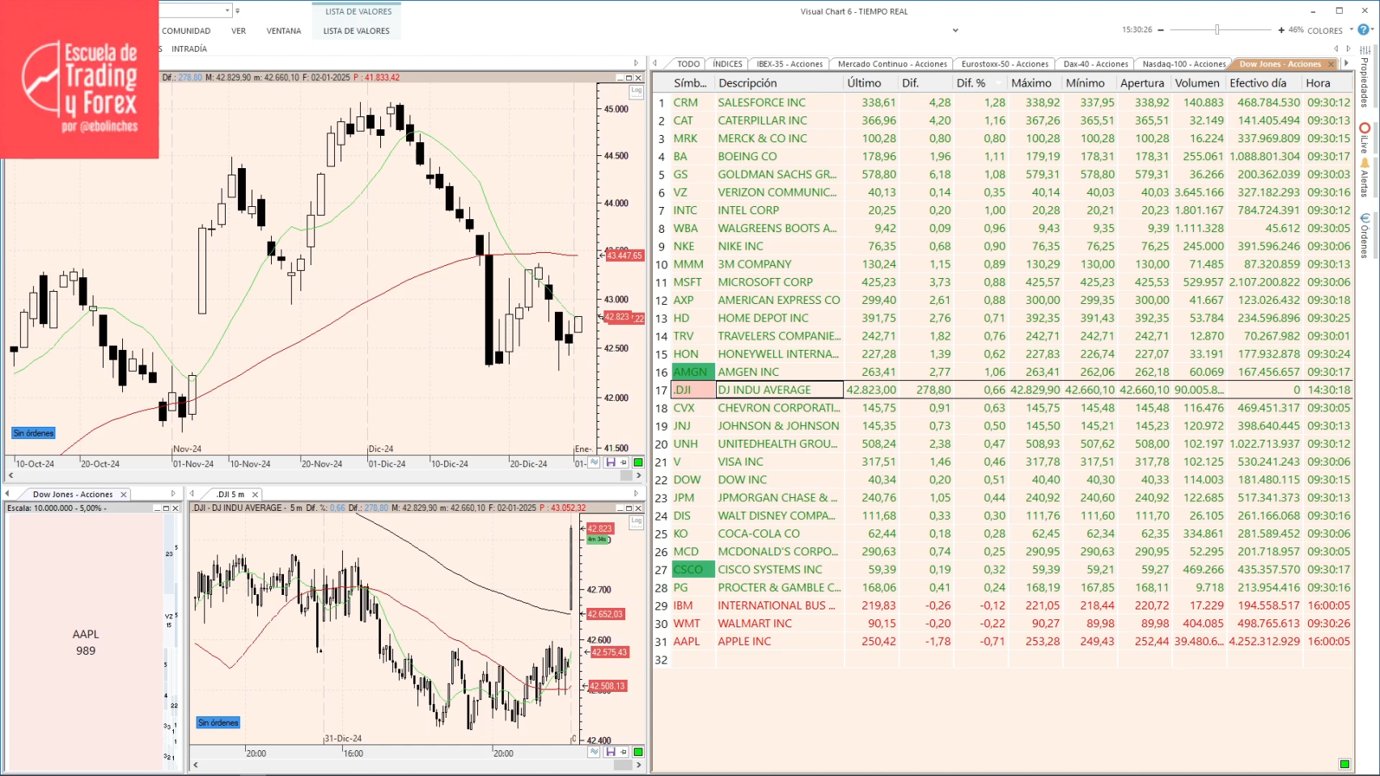Open the Propiedades side panel
This screenshot has width=1380, height=776.
[x=1365, y=78]
